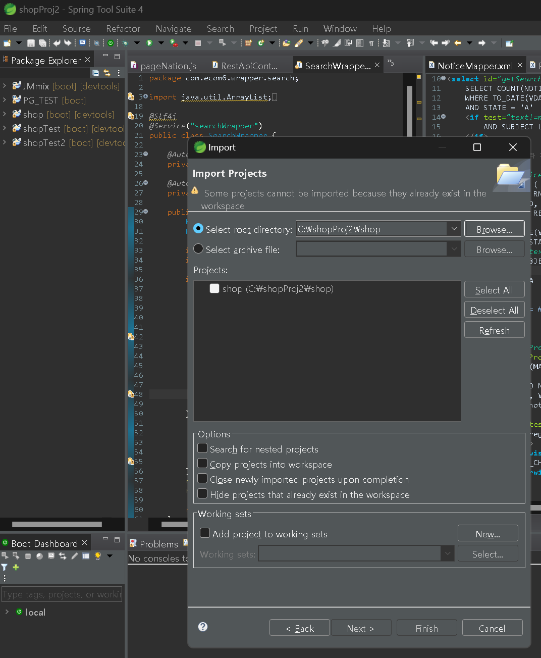The width and height of the screenshot is (541, 658).
Task: Open the Import dialog help icon
Action: click(203, 627)
